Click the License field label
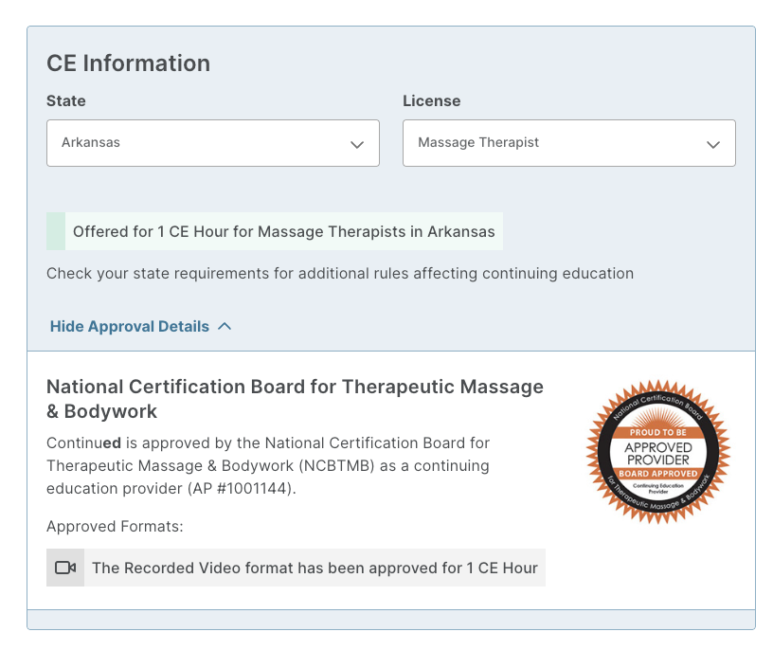This screenshot has width=773, height=650. pyautogui.click(x=431, y=100)
